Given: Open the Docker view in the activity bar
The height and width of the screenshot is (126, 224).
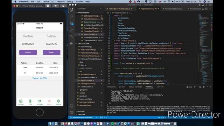Looking at the screenshot, I should point(71,43).
